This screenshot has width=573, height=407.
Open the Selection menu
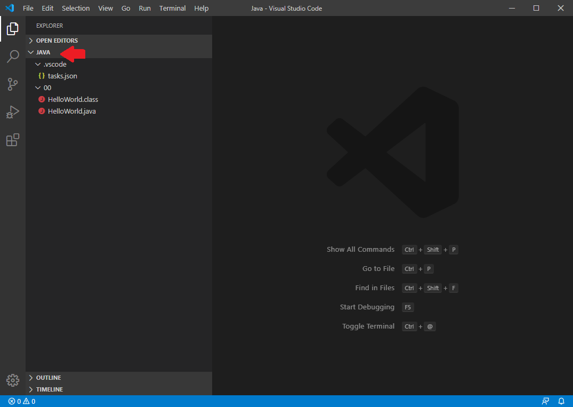[76, 8]
